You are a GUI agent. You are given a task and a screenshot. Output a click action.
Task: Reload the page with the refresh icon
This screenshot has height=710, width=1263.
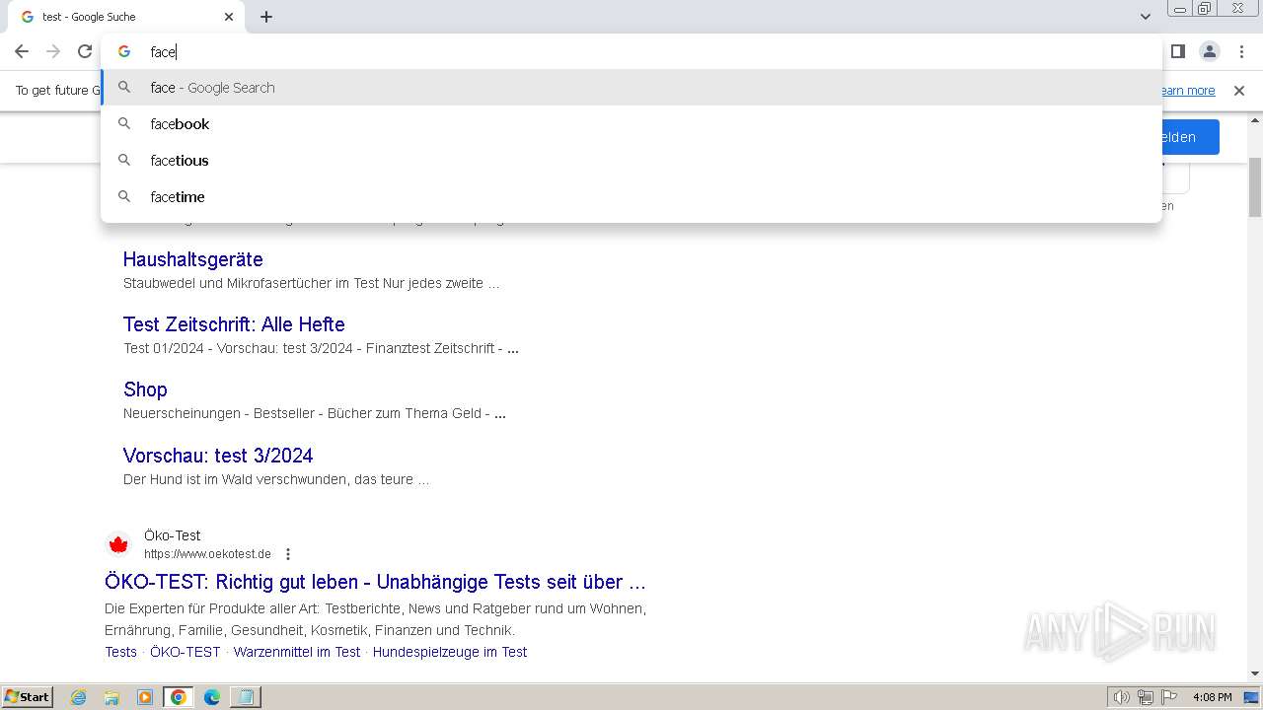85,51
